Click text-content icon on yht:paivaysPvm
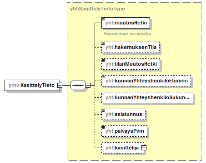 point(104,127)
